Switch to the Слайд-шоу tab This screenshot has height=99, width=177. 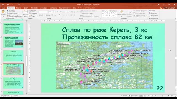point(53,8)
